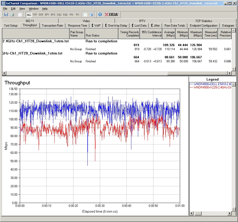Click the results table scroll-down arrow
The height and width of the screenshot is (222, 238).
point(234,69)
